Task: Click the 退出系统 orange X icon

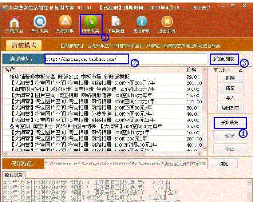Action: point(167,24)
